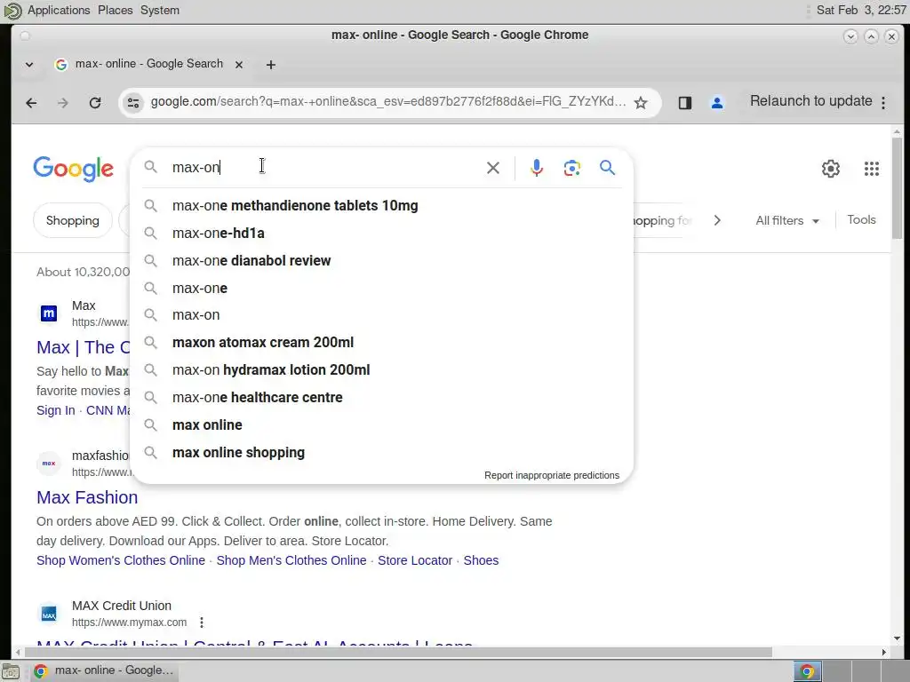Screen dimensions: 910x682
Task: Open the tab search dropdown arrow
Action: coord(29,65)
